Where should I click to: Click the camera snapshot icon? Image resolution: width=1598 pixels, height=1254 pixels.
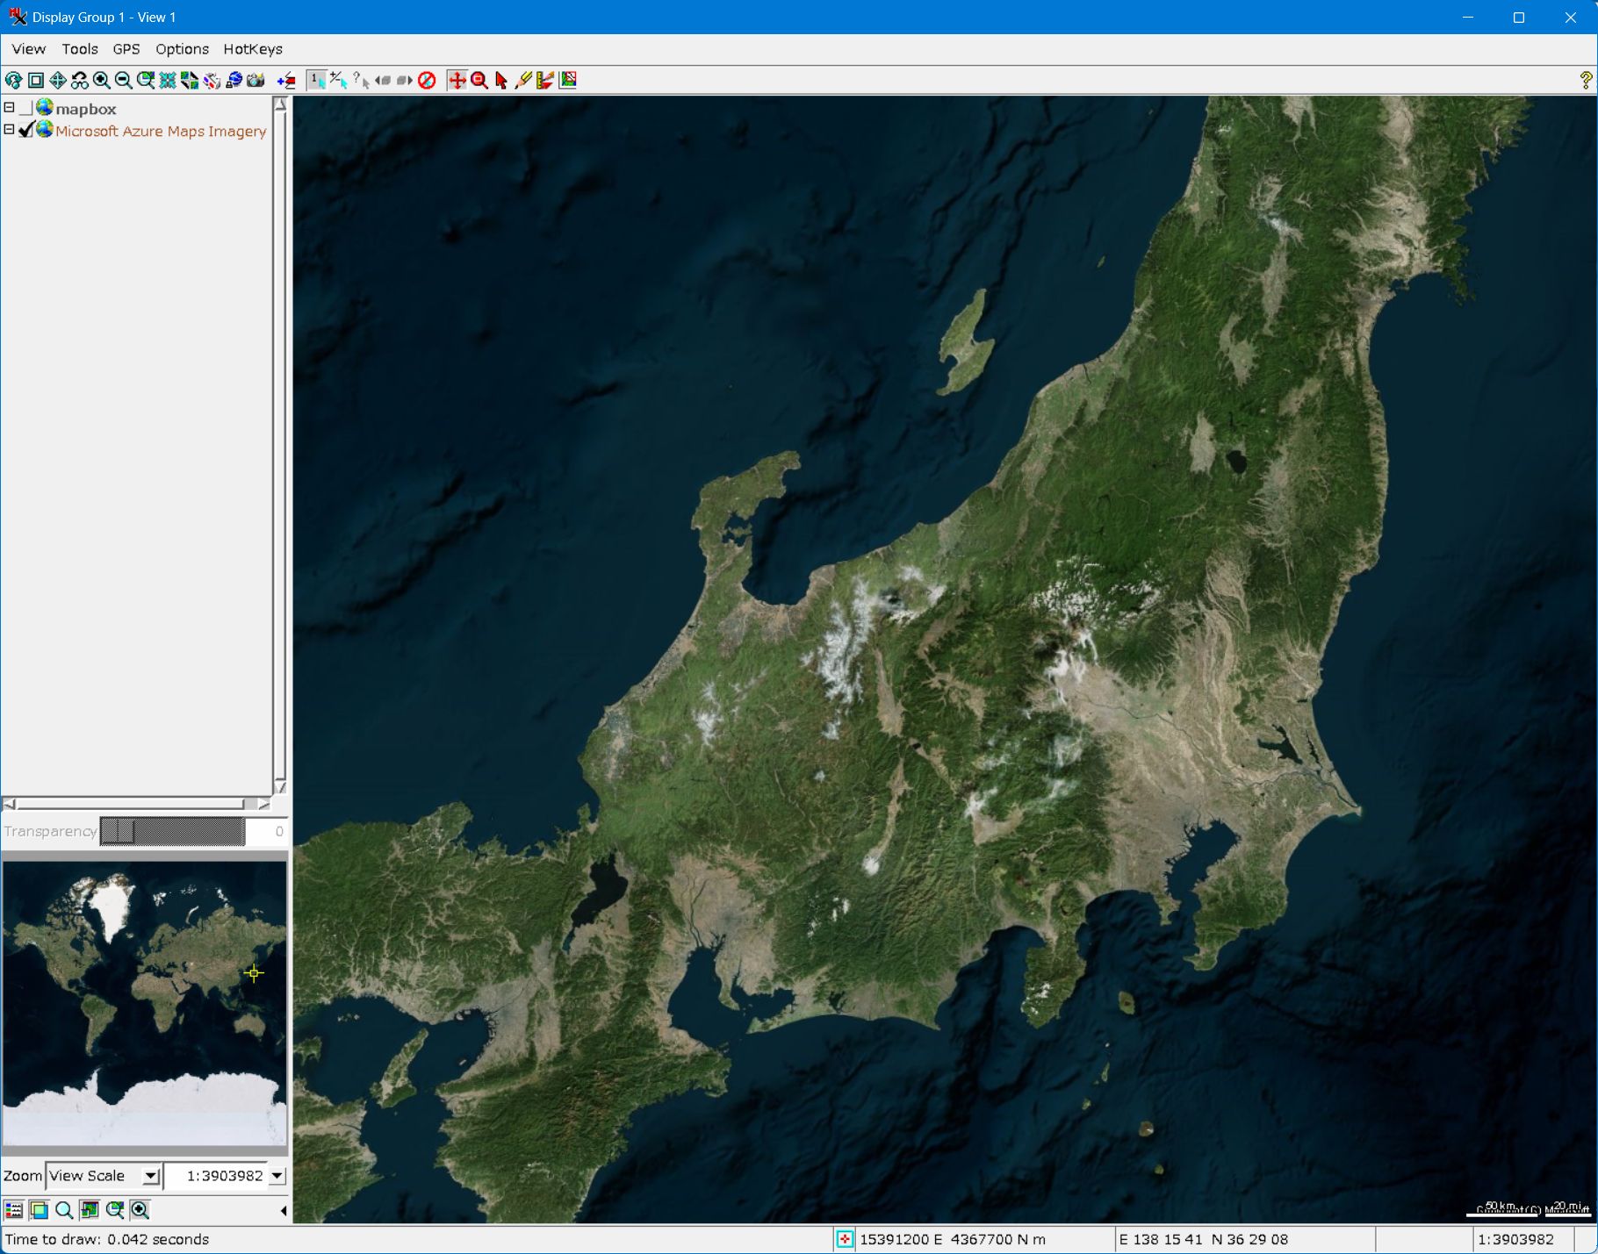[x=256, y=81]
